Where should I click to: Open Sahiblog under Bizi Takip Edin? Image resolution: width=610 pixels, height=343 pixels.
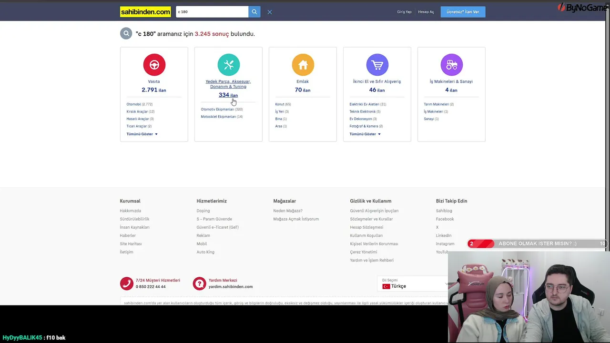[444, 211]
